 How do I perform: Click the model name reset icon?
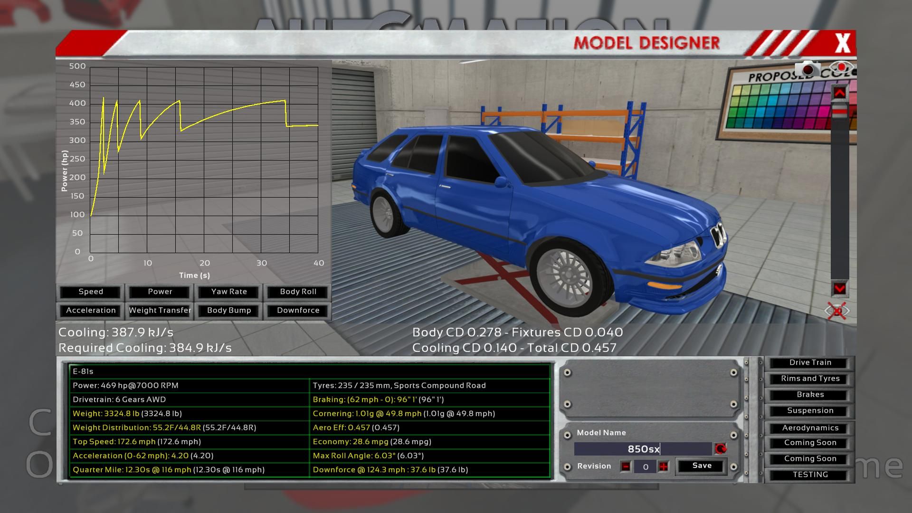click(x=721, y=449)
